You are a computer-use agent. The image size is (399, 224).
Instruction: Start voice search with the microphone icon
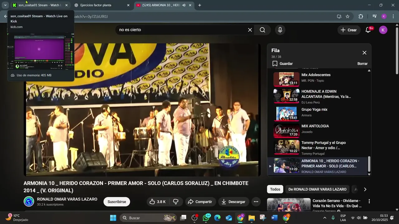280,30
